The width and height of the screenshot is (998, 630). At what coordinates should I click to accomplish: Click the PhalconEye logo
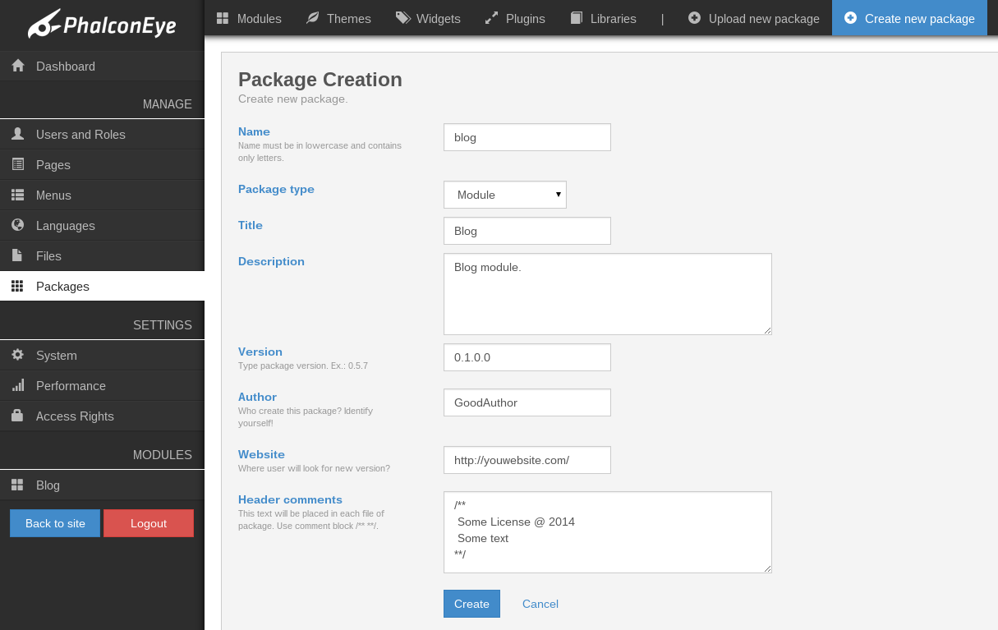coord(102,24)
